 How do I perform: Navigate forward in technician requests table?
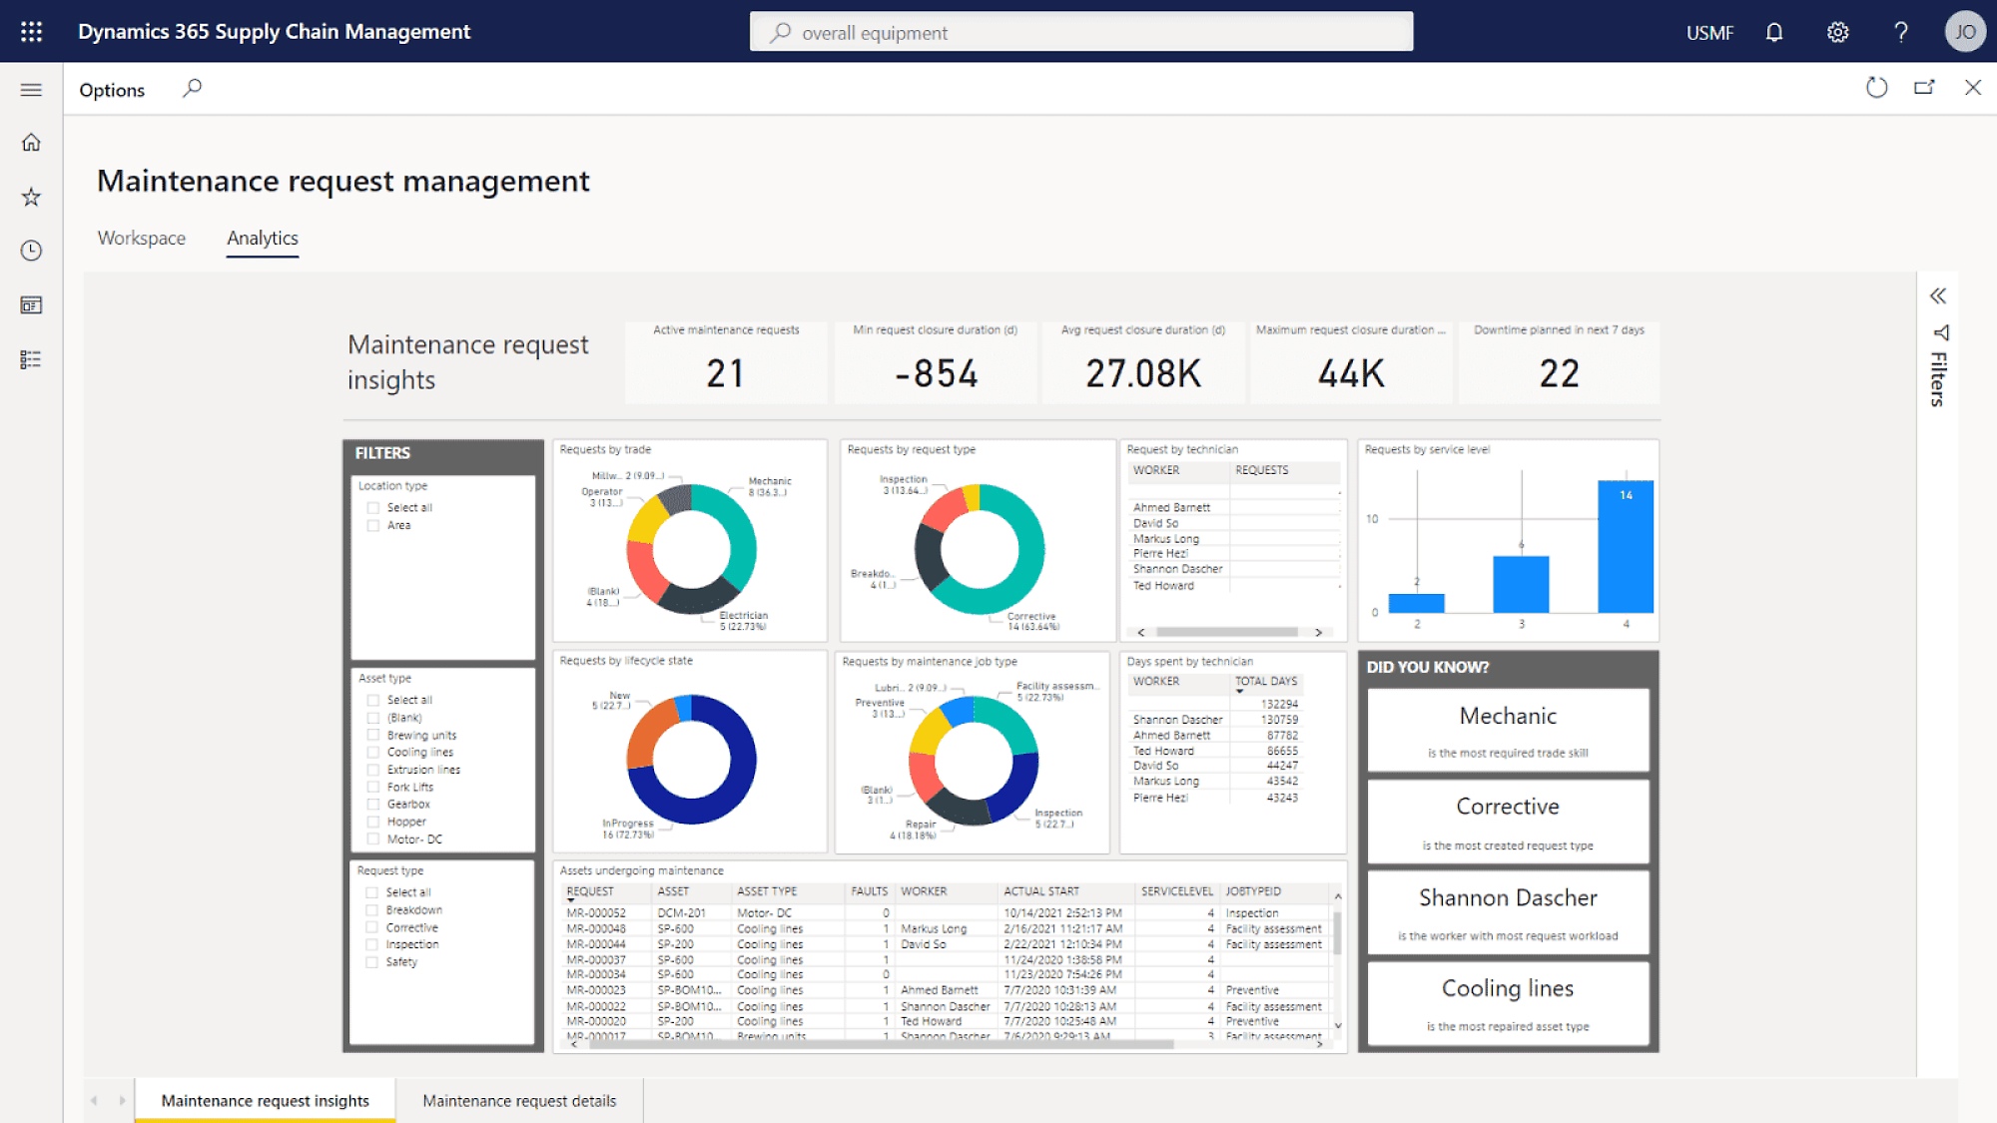(x=1318, y=631)
